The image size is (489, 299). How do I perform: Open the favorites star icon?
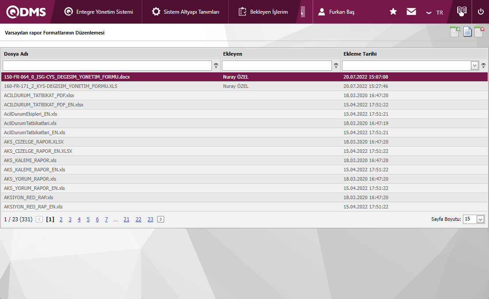(393, 12)
